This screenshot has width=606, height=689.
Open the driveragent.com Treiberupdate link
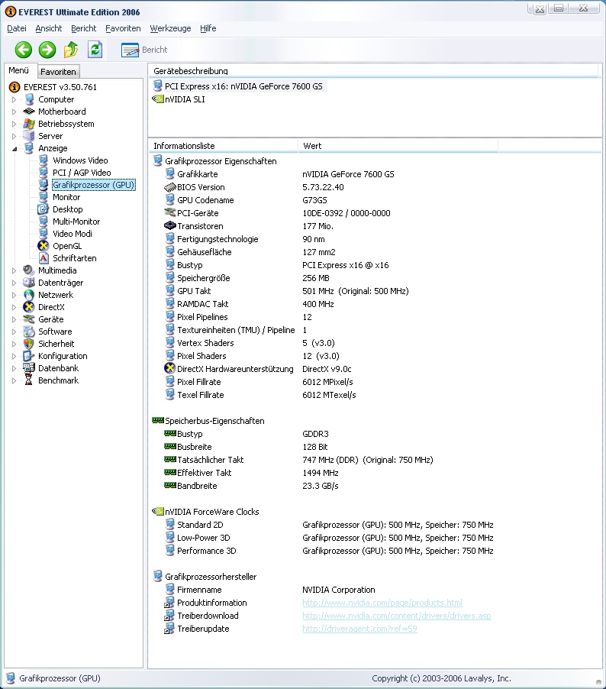pyautogui.click(x=359, y=629)
